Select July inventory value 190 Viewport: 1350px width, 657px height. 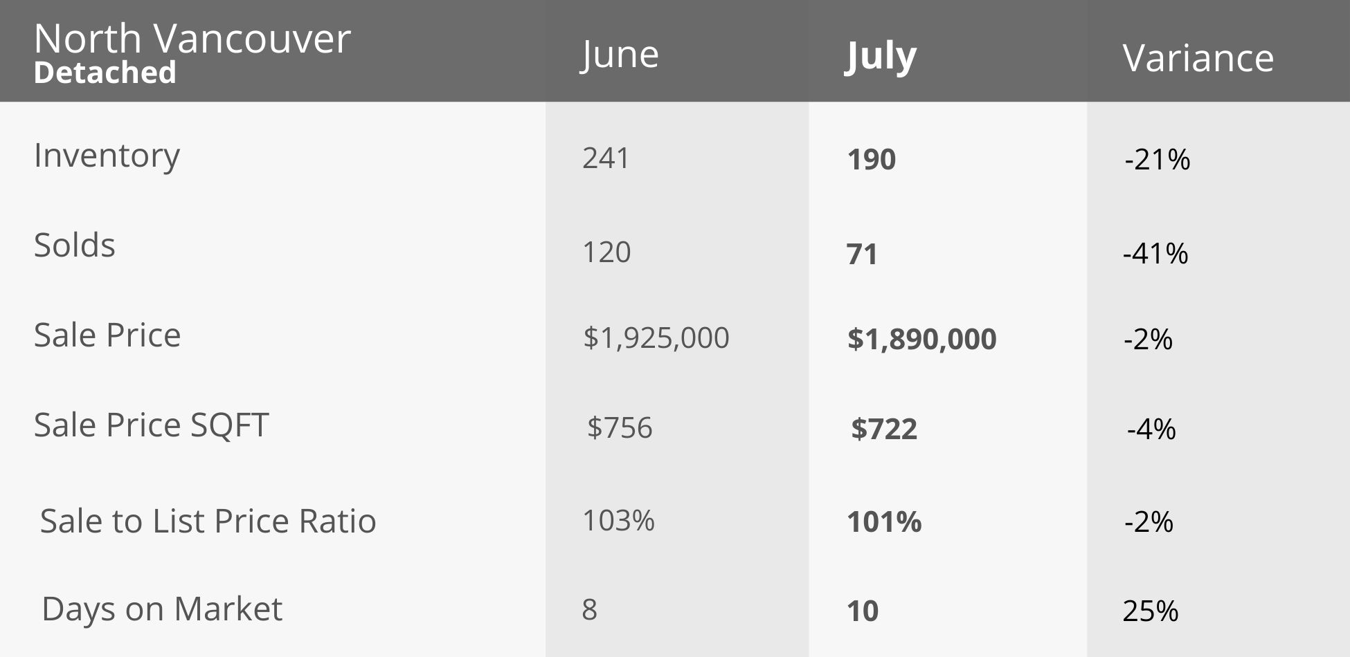tap(871, 160)
